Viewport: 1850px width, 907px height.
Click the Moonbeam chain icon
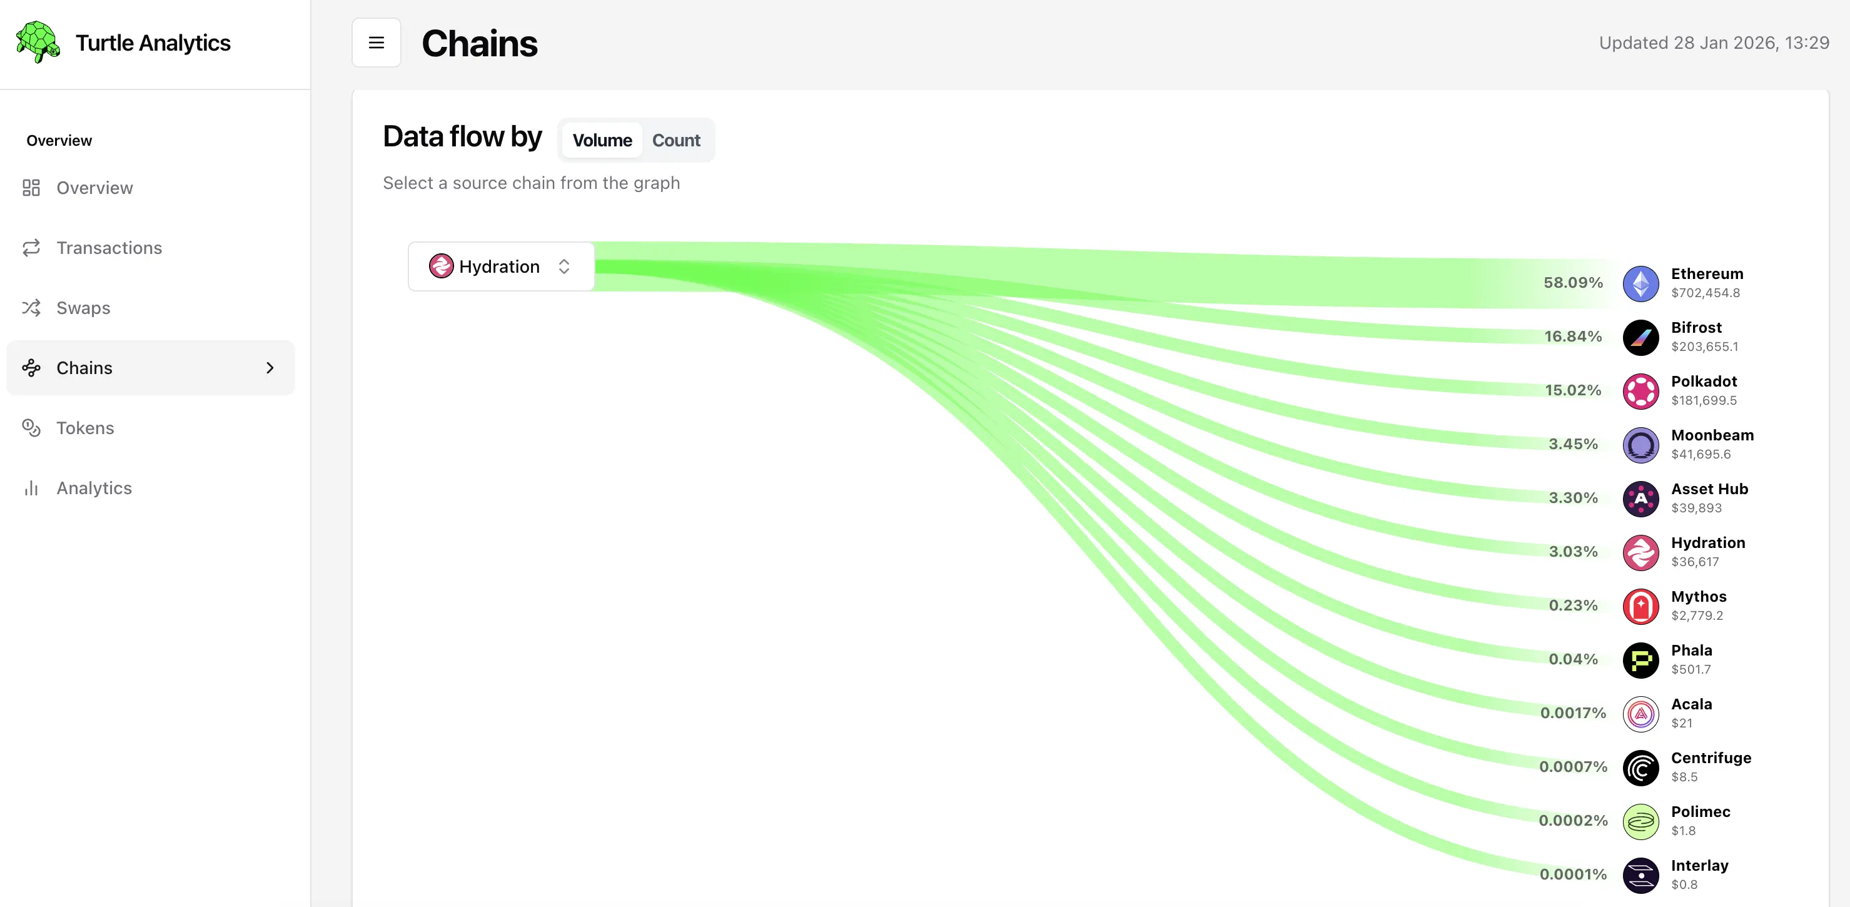tap(1640, 445)
